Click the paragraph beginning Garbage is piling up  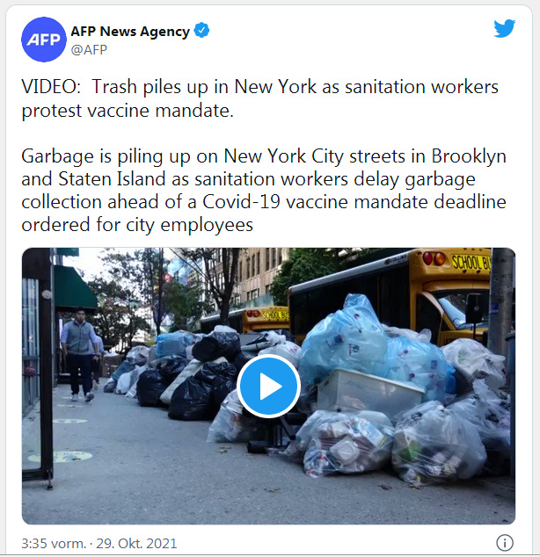[x=264, y=191]
